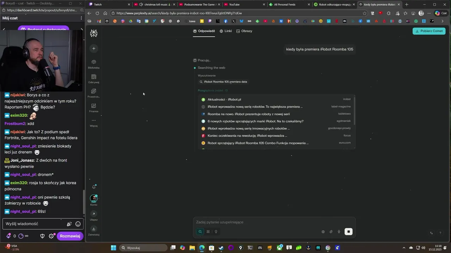Open Twitch moderation shield icon
The width and height of the screenshot is (451, 253).
point(42,236)
